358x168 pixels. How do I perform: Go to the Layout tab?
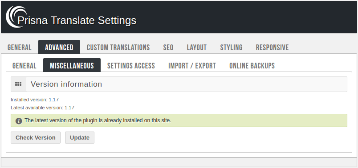pos(196,48)
